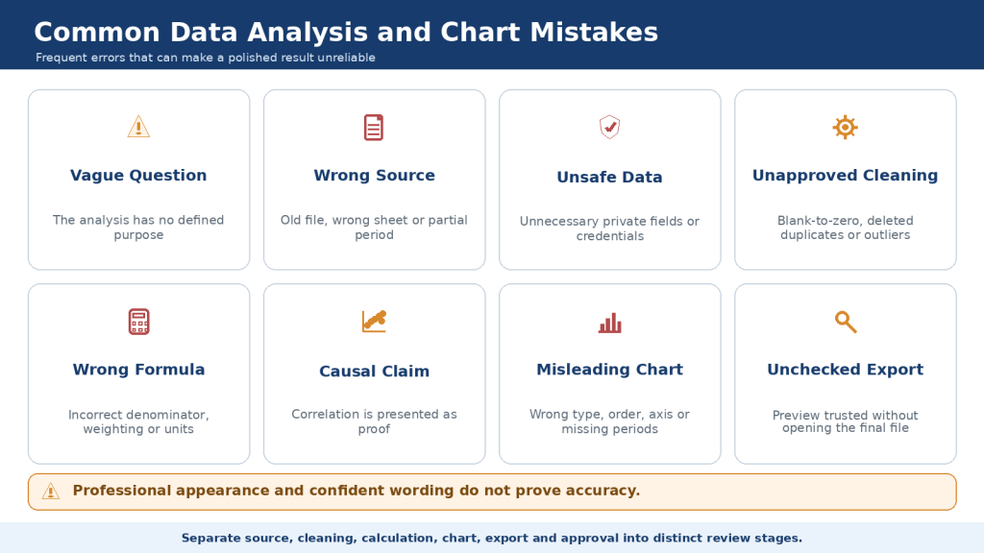984x553 pixels.
Task: Click the Unsafe Data card title
Action: click(x=609, y=178)
